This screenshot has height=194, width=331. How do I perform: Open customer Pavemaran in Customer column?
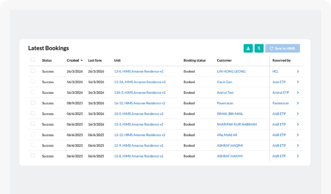[x=225, y=103]
